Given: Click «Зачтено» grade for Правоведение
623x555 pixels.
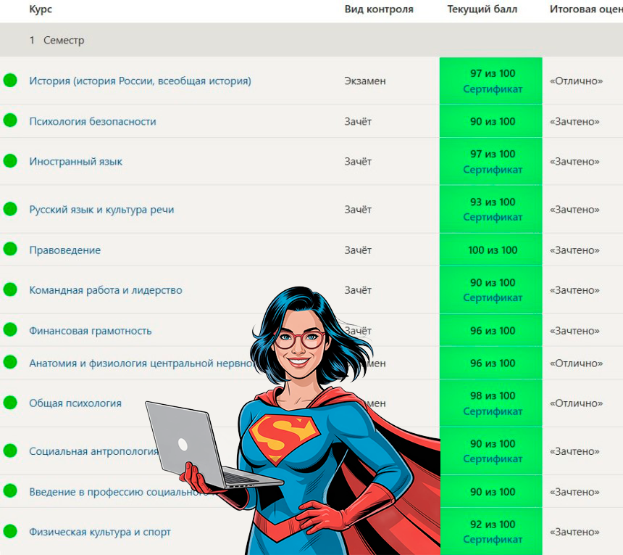Looking at the screenshot, I should click(574, 250).
